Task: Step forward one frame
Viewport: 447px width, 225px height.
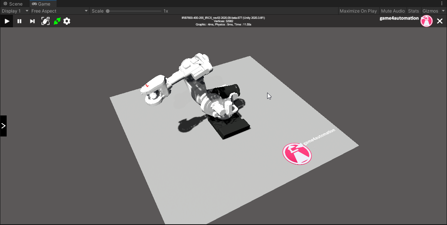Action: (32, 21)
